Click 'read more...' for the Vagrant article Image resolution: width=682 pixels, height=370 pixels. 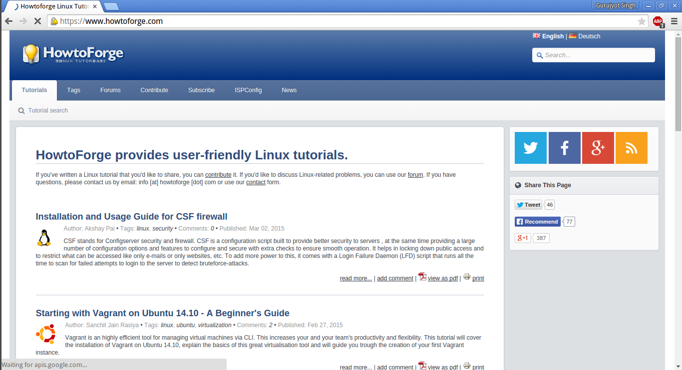tap(356, 367)
